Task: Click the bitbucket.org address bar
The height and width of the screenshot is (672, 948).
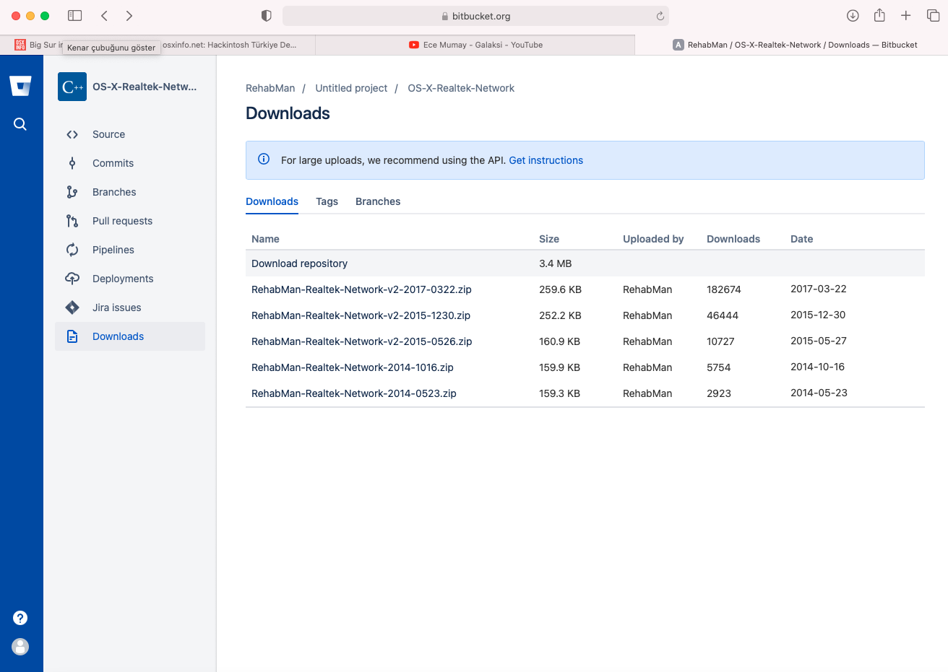Action: pyautogui.click(x=475, y=16)
